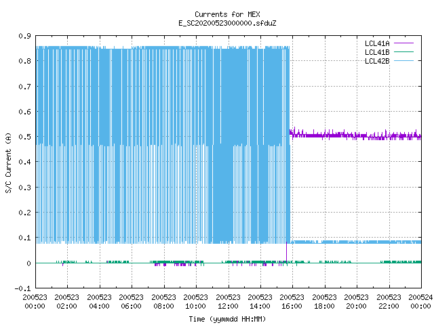
Task: Click the blue LCL42B legend line sample
Action: click(403, 60)
